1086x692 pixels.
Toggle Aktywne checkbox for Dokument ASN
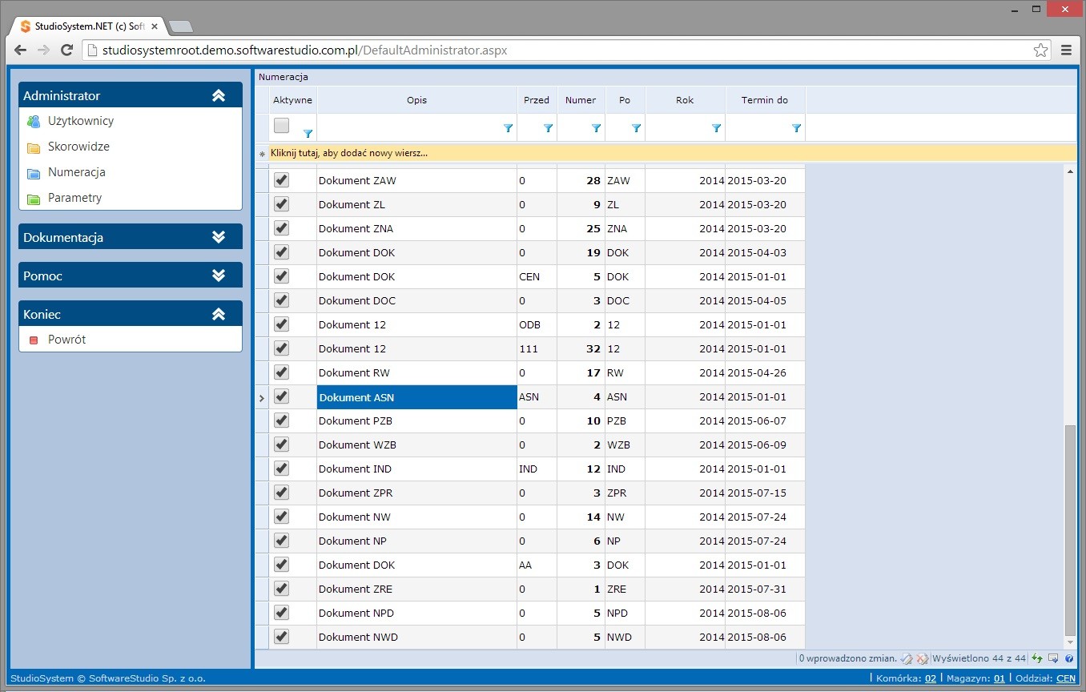point(281,396)
